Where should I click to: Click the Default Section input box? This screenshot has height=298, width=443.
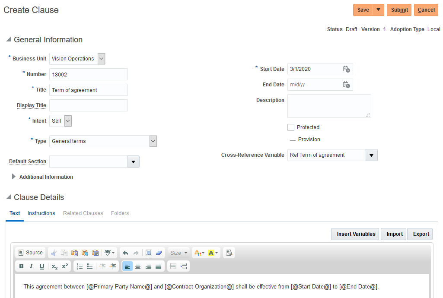[89, 162]
